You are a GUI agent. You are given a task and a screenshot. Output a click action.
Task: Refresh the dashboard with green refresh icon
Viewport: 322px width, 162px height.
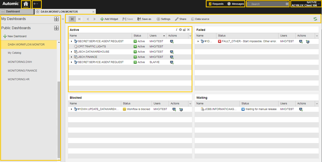[x=315, y=19]
